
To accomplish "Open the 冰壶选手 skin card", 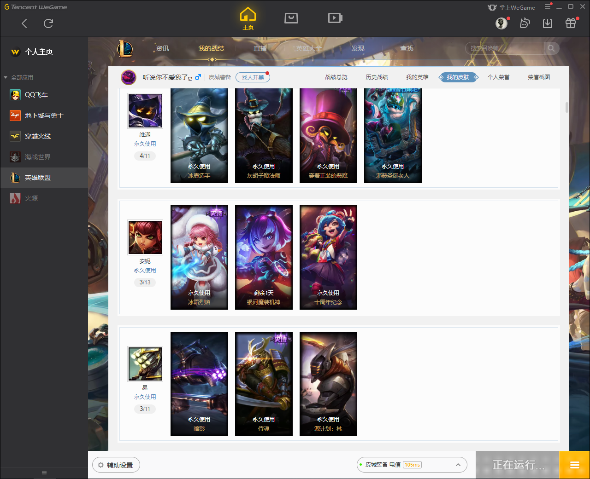I will coord(199,136).
